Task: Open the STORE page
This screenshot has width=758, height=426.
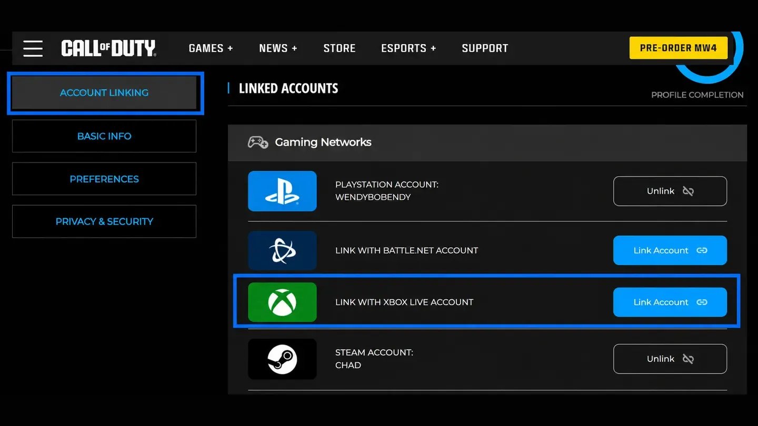Action: (x=340, y=48)
